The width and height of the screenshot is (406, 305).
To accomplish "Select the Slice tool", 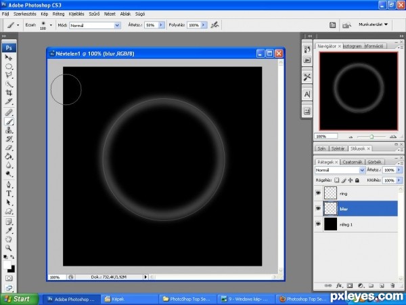I will click(9, 102).
